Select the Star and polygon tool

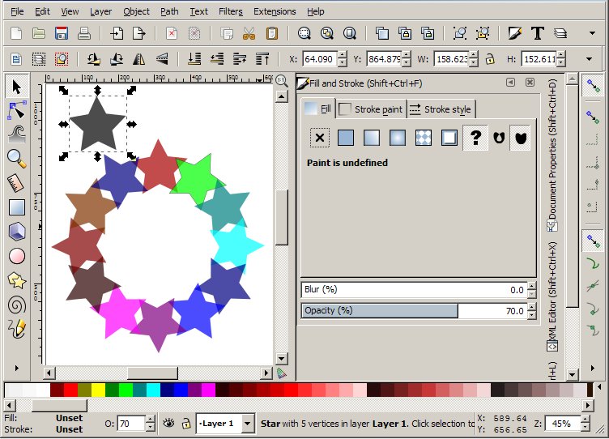(16, 280)
